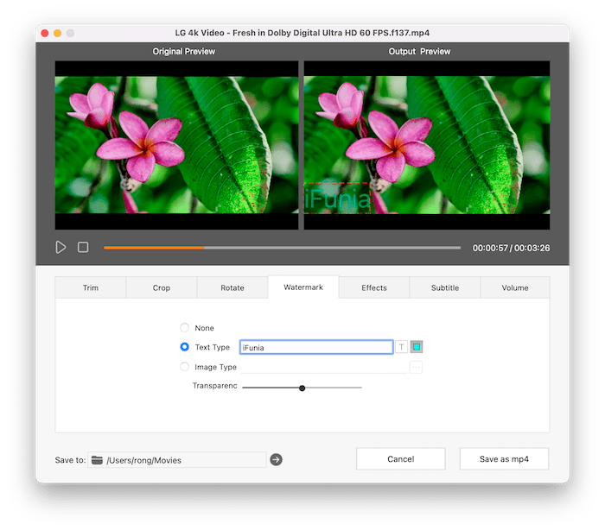This screenshot has height=530, width=605.
Task: Click the Transparency slider handle
Action: tap(302, 388)
